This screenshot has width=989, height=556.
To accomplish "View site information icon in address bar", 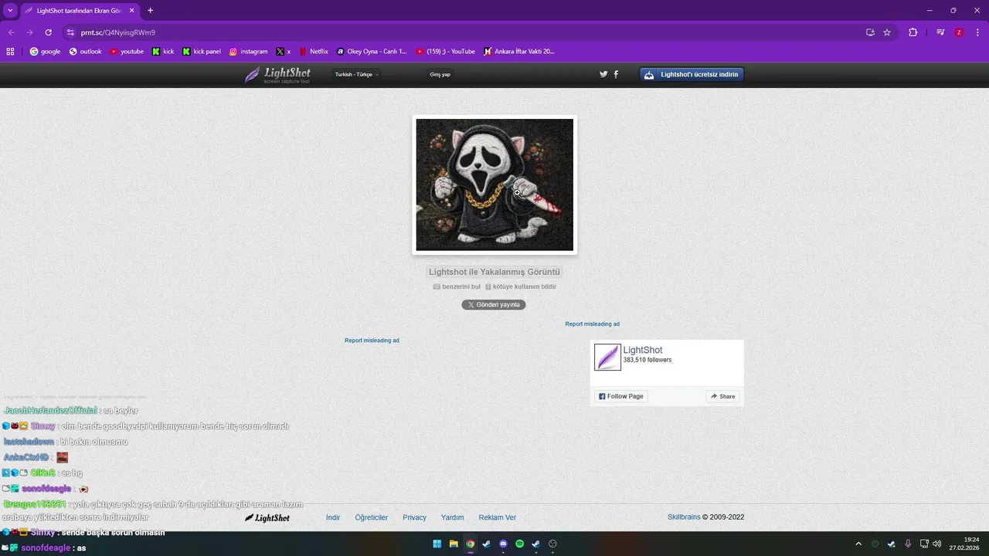I will point(70,32).
